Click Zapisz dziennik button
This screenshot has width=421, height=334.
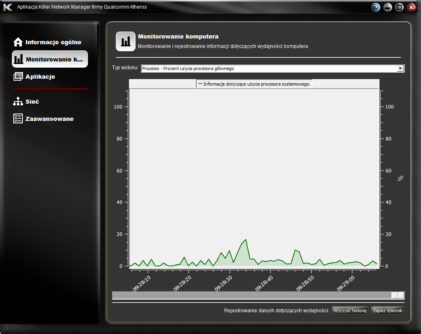tap(387, 310)
